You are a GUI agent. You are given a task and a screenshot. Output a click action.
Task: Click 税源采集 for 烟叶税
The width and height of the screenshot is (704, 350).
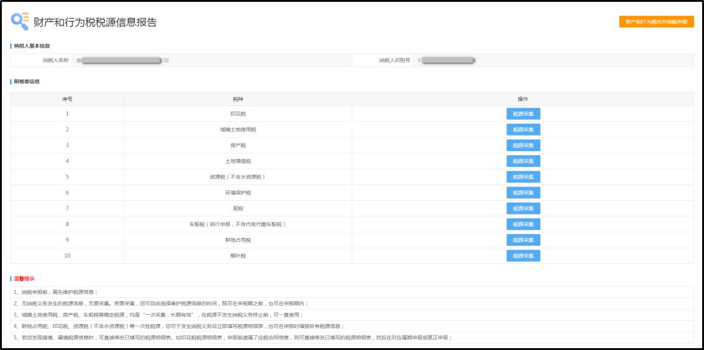(x=523, y=255)
